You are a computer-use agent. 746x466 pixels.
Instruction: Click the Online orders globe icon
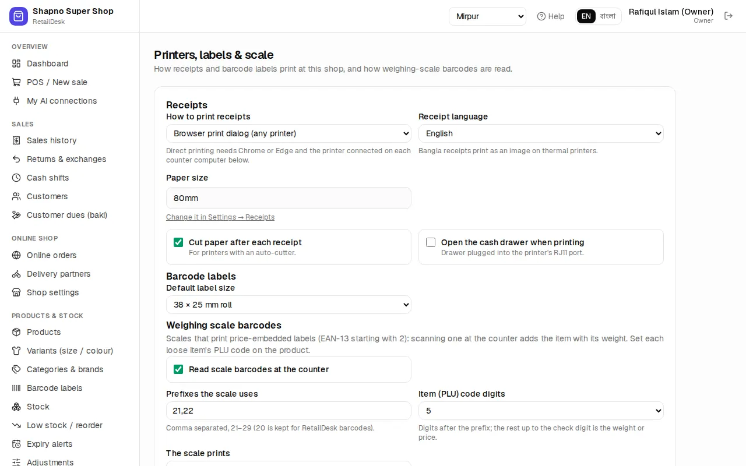[16, 255]
